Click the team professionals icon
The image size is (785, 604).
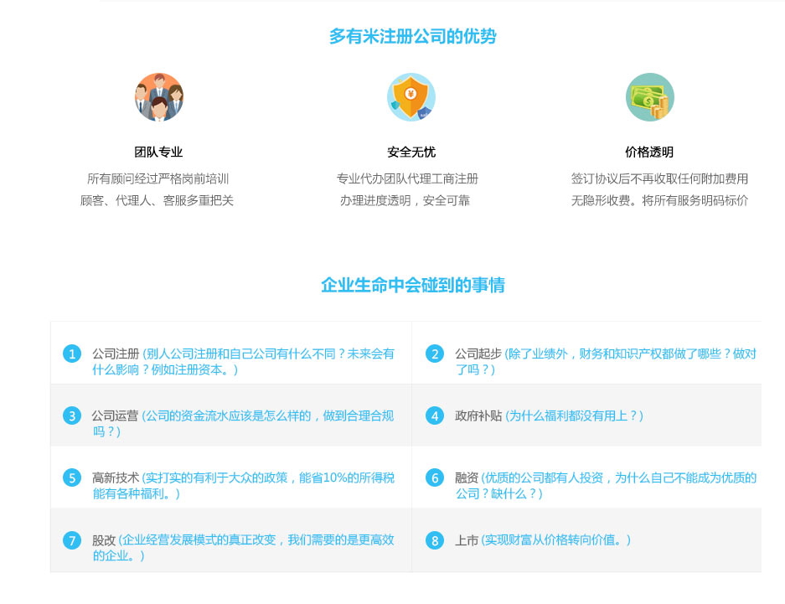click(x=158, y=97)
